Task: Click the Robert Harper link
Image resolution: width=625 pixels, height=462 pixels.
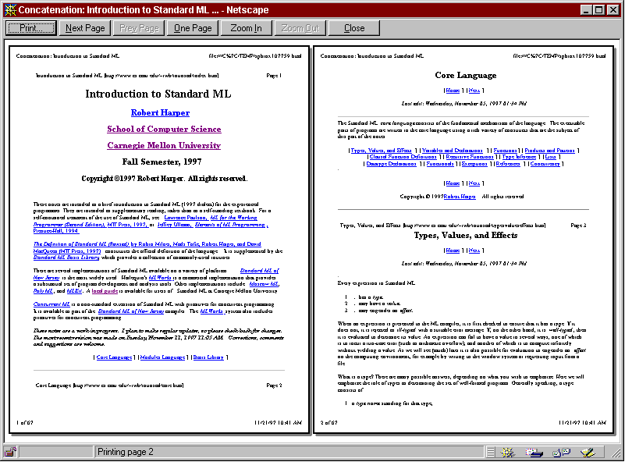Action: point(160,113)
